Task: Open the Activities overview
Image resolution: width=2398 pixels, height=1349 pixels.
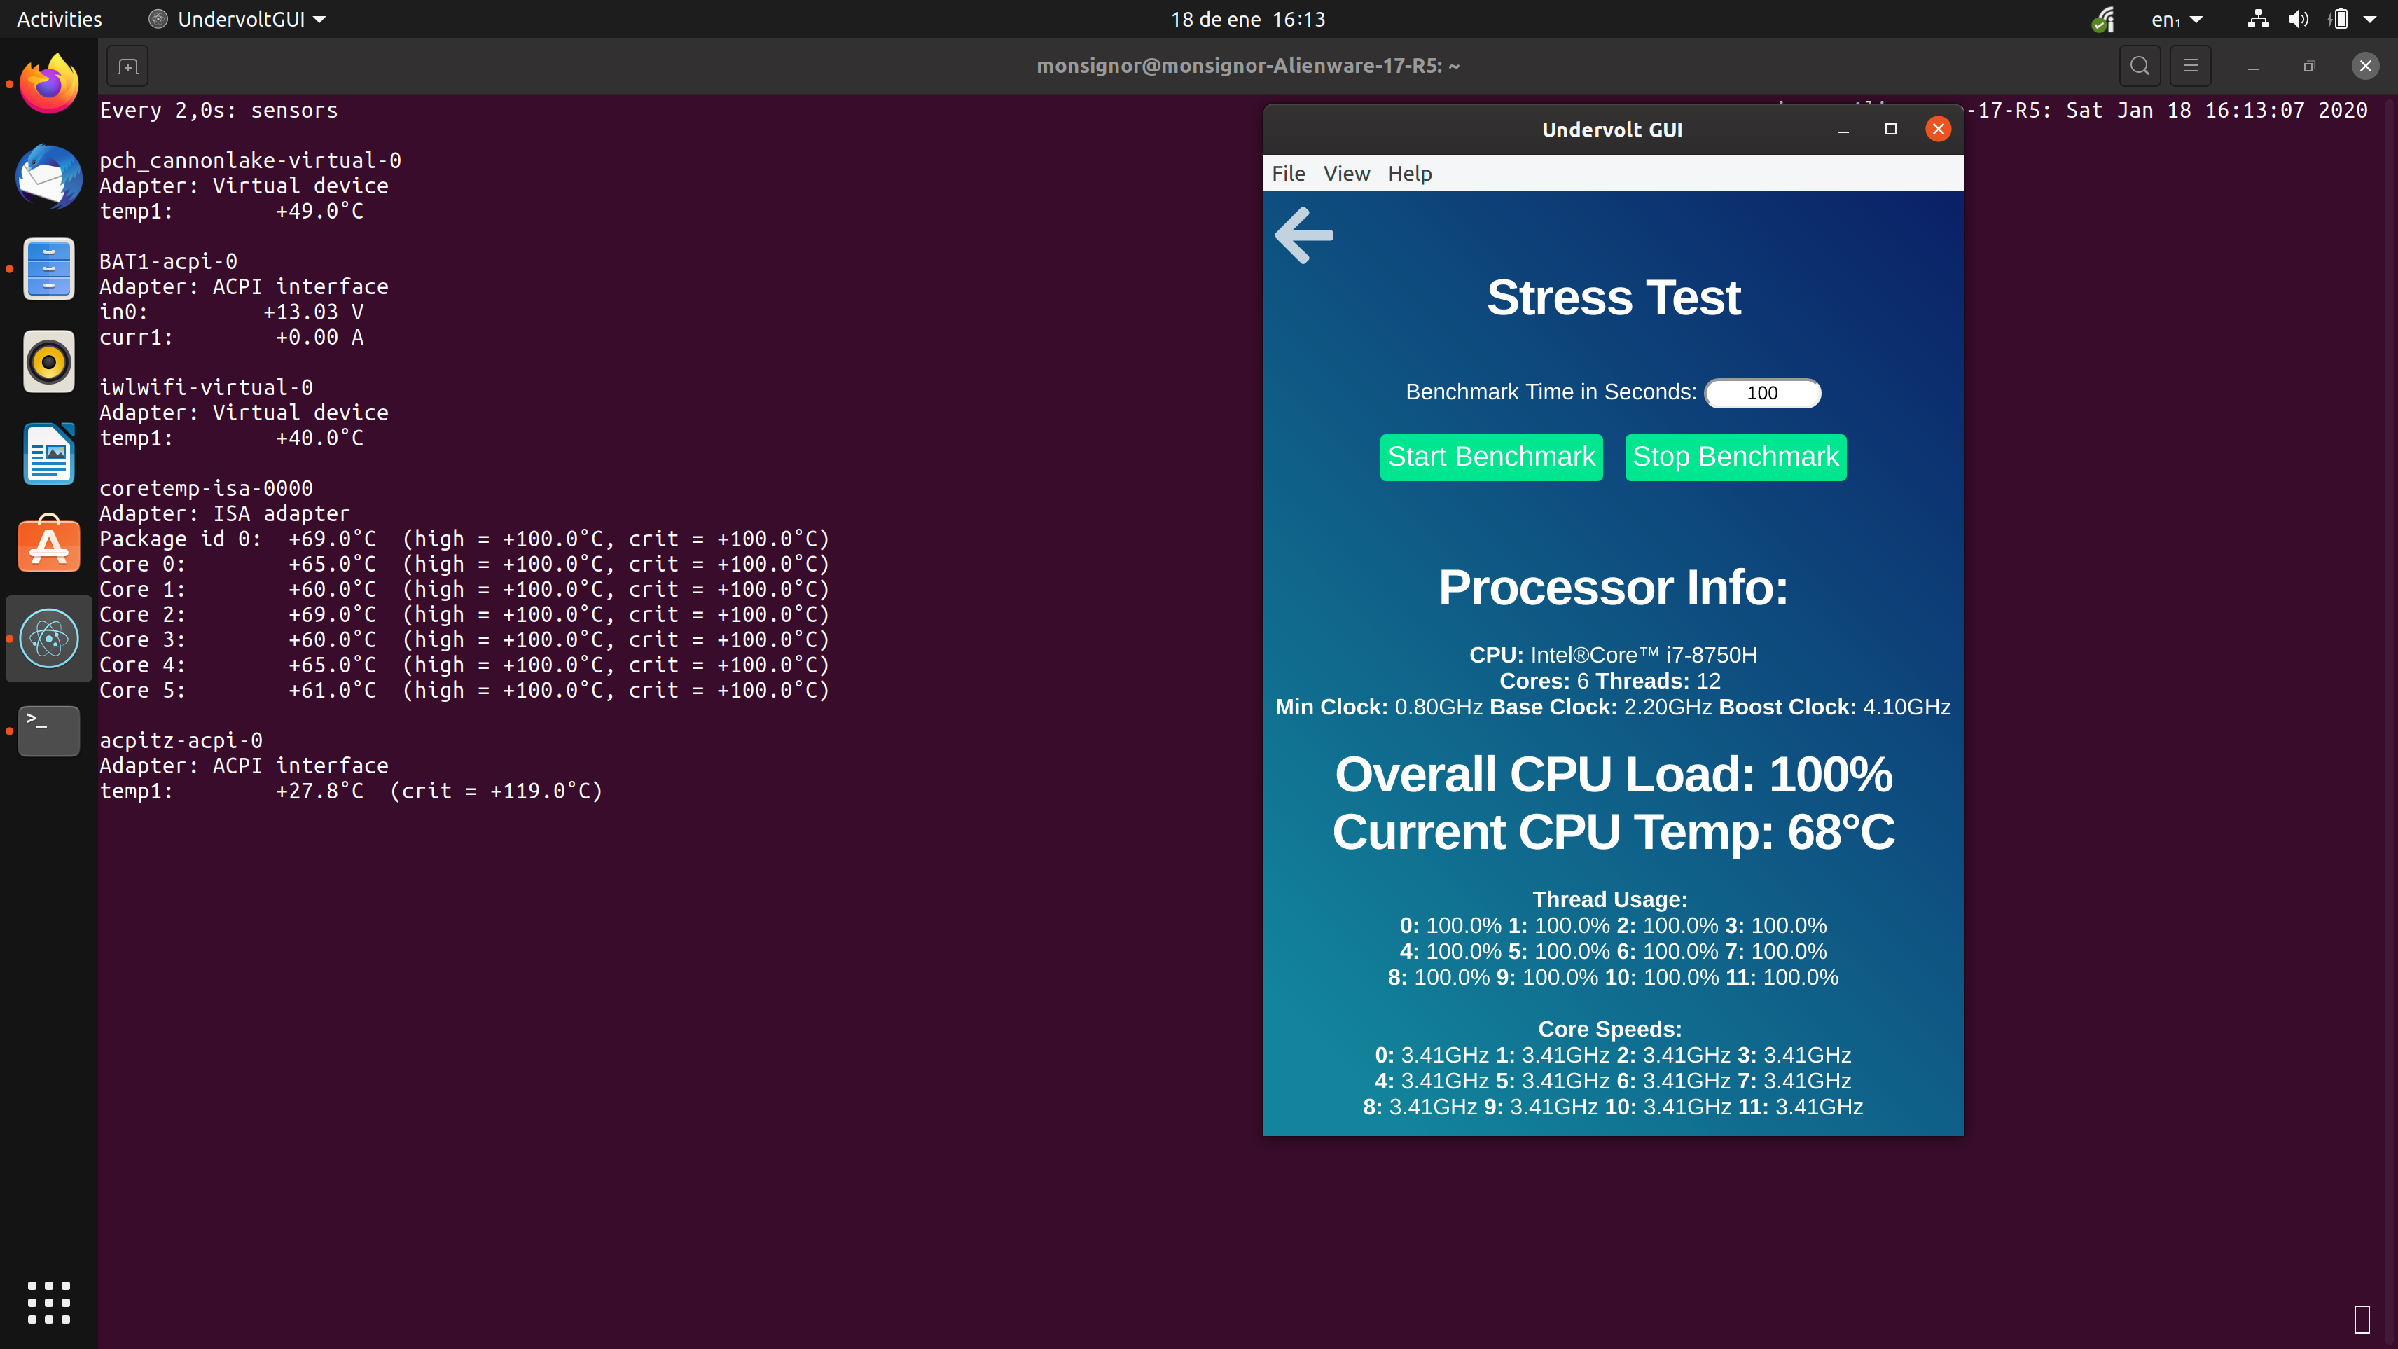Action: click(59, 19)
